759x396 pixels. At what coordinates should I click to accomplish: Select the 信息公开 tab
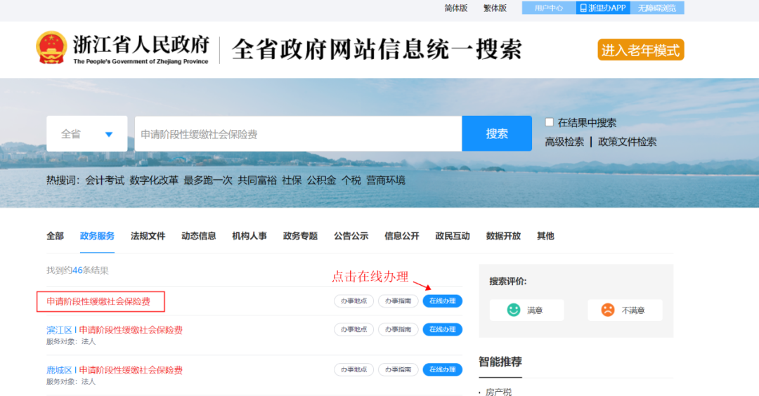tap(402, 236)
